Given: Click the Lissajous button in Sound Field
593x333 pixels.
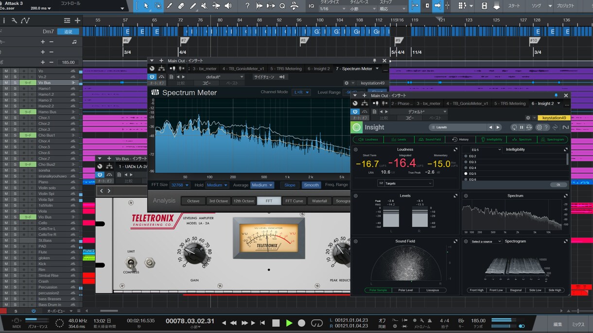Looking at the screenshot, I should 432,290.
